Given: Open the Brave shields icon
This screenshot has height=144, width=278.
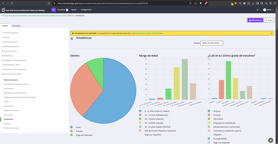Looking at the screenshot, I should pos(200,3).
